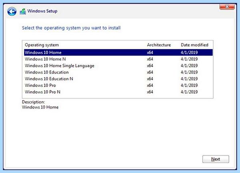Viewport: 240px width, 173px height.
Task: Select Windows 10 Pro edition
Action: (x=118, y=85)
